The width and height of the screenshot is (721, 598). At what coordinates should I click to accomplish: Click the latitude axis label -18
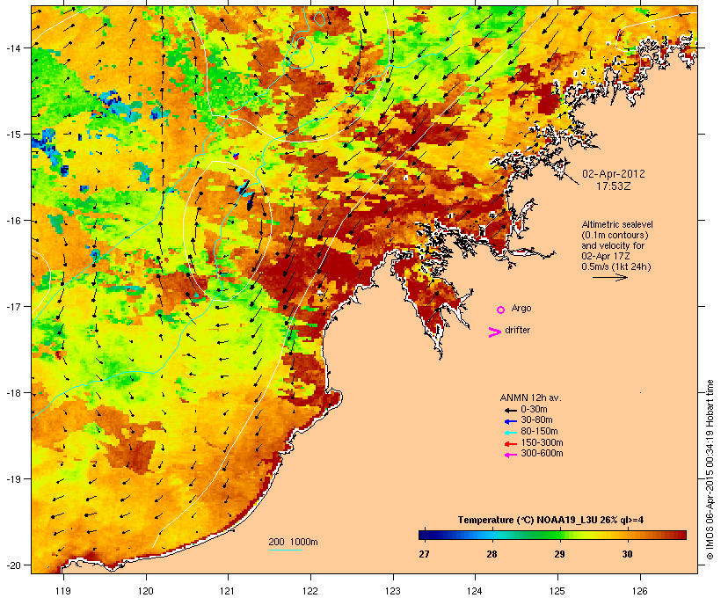click(x=12, y=393)
